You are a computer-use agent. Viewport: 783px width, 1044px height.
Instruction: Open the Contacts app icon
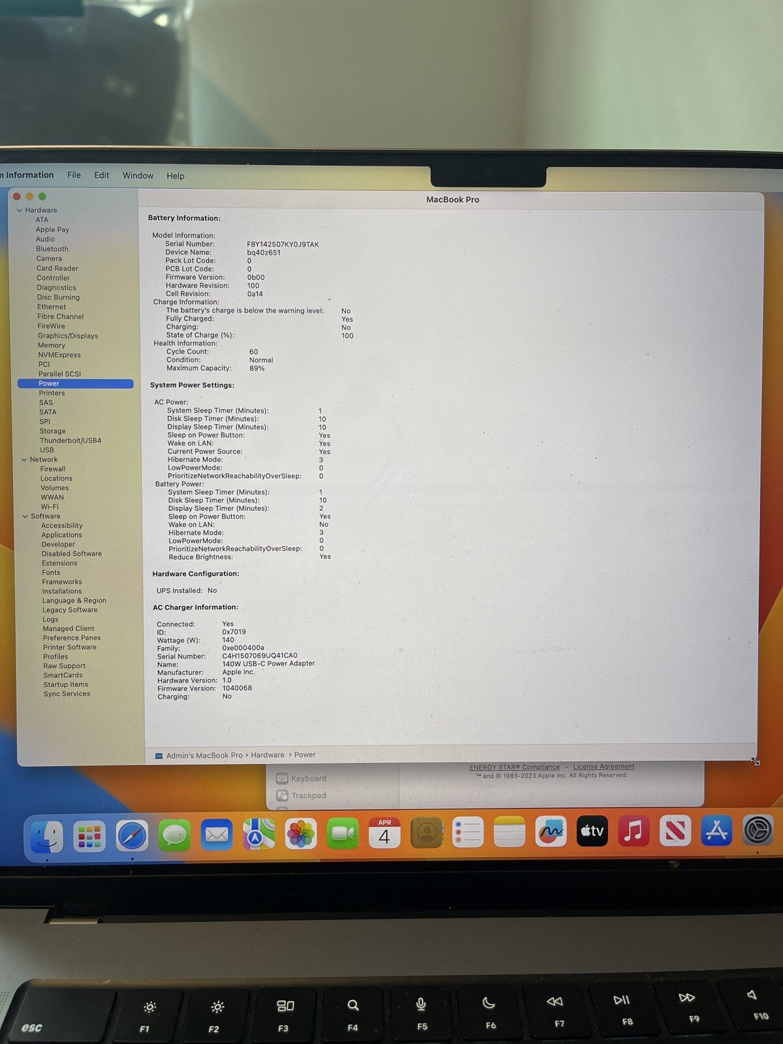pos(427,833)
